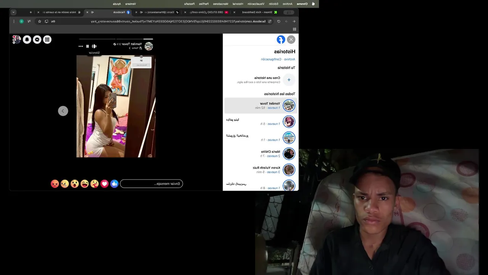Image resolution: width=488 pixels, height=275 pixels.
Task: Pause the story playback
Action: 87,46
